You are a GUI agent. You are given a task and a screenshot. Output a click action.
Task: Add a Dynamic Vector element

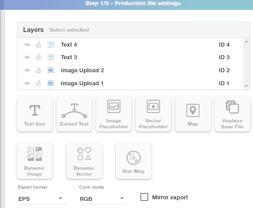pos(84,161)
